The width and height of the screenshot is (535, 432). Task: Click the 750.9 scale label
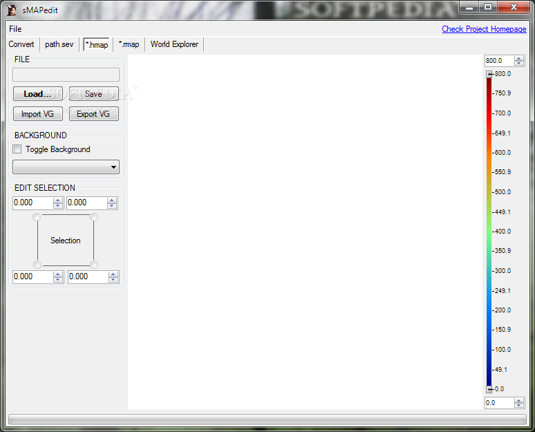pos(503,93)
